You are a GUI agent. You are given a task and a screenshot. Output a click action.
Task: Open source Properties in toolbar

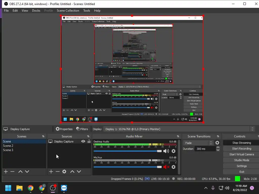(64, 129)
